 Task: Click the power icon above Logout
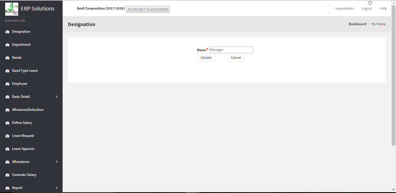coord(370,3)
